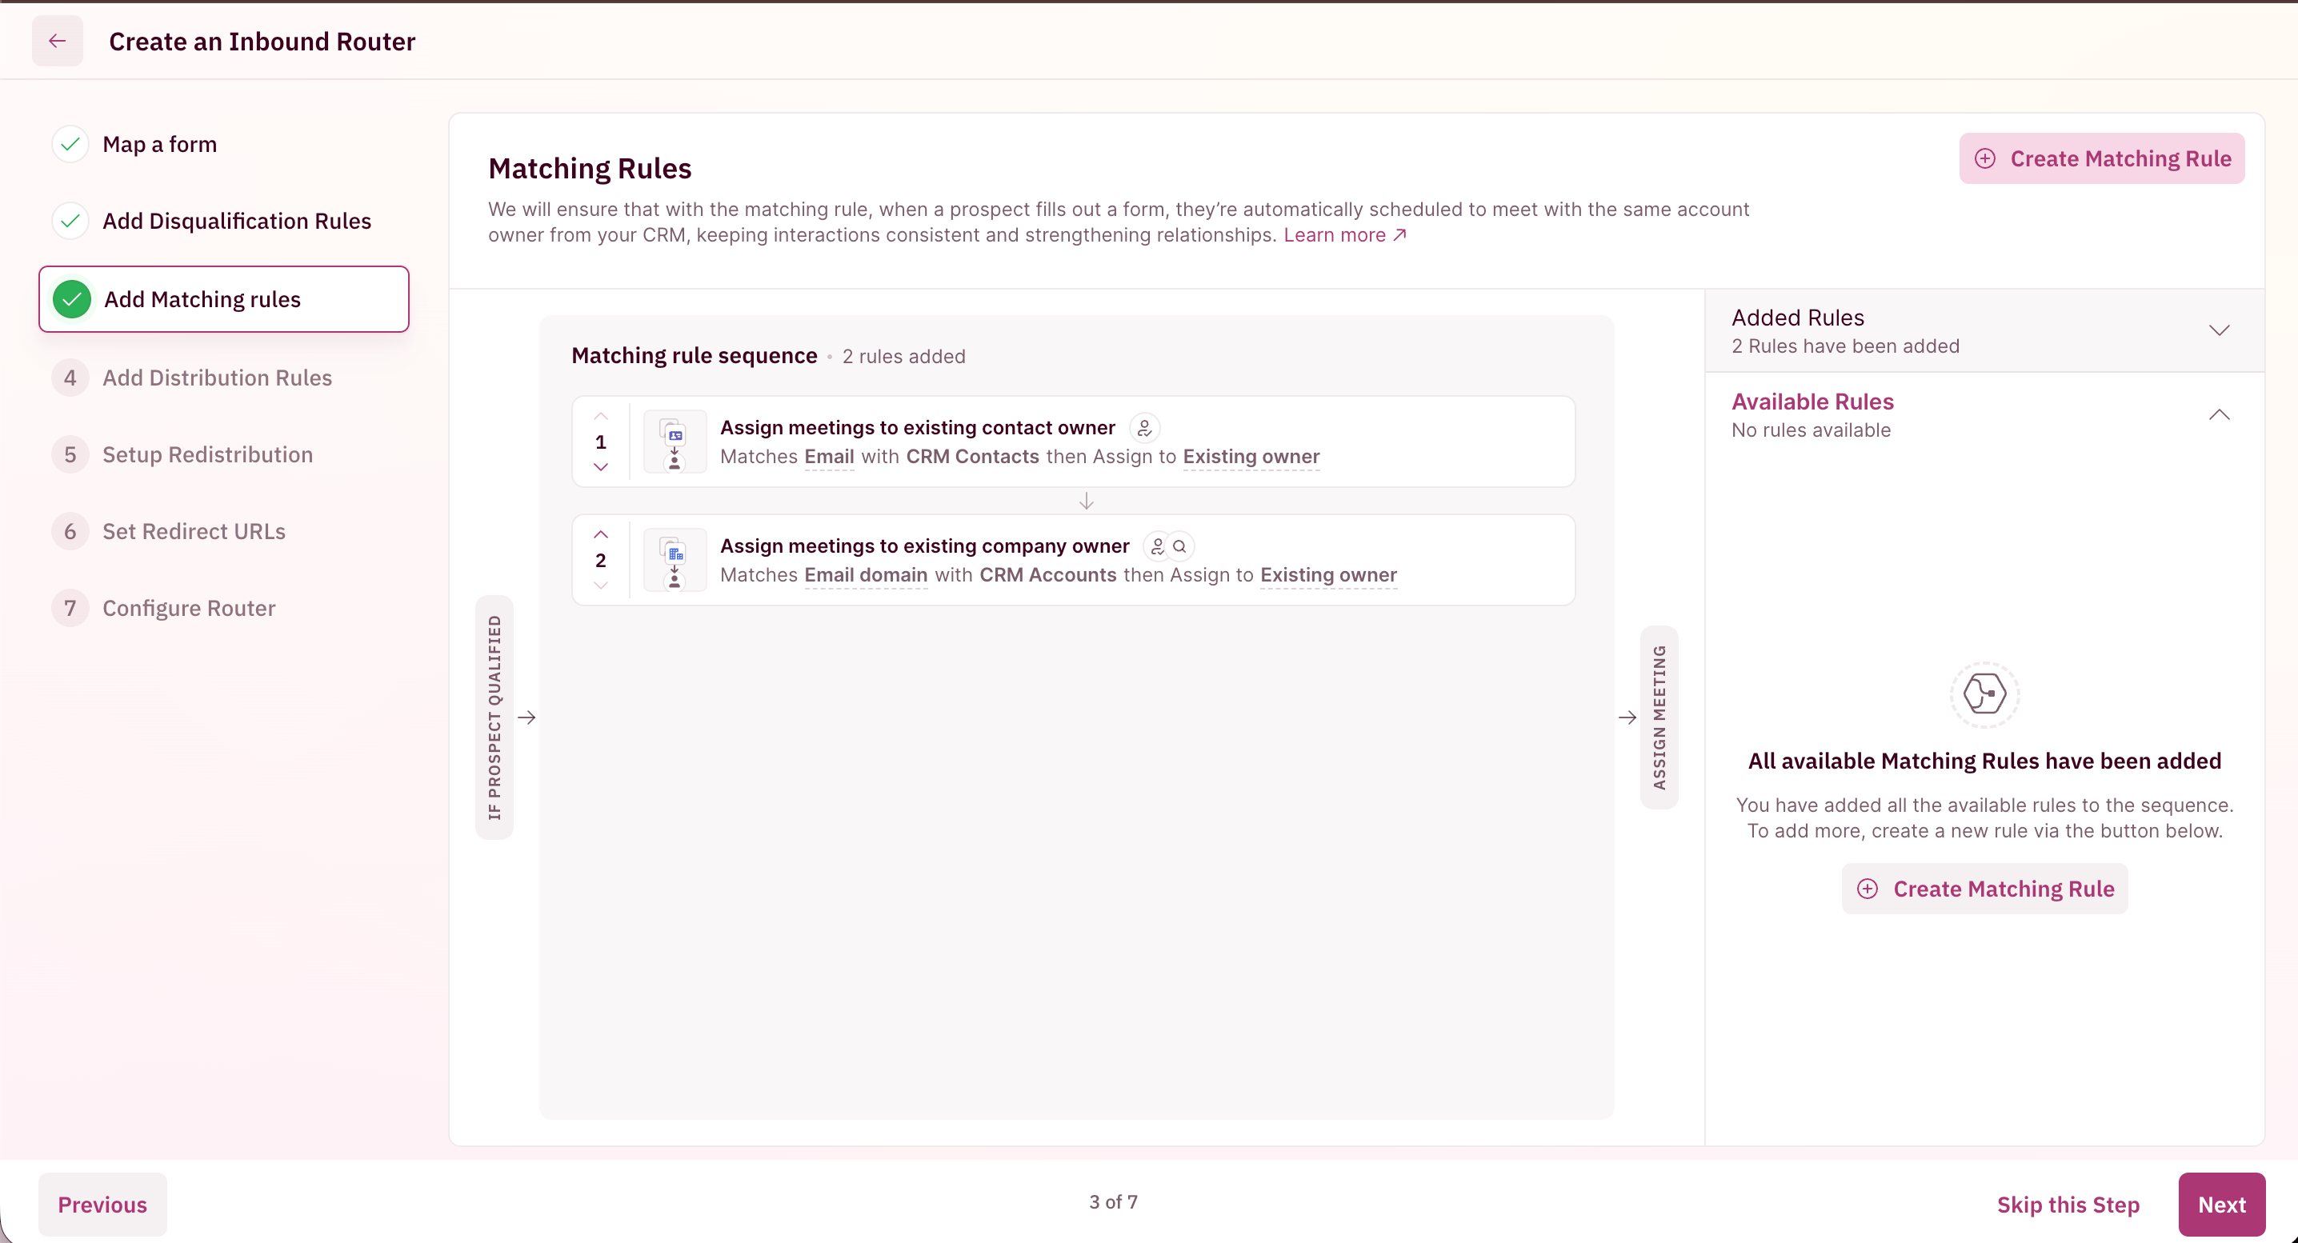2298x1243 pixels.
Task: Select the Assign meetings to existing contact owner title
Action: [x=917, y=428]
